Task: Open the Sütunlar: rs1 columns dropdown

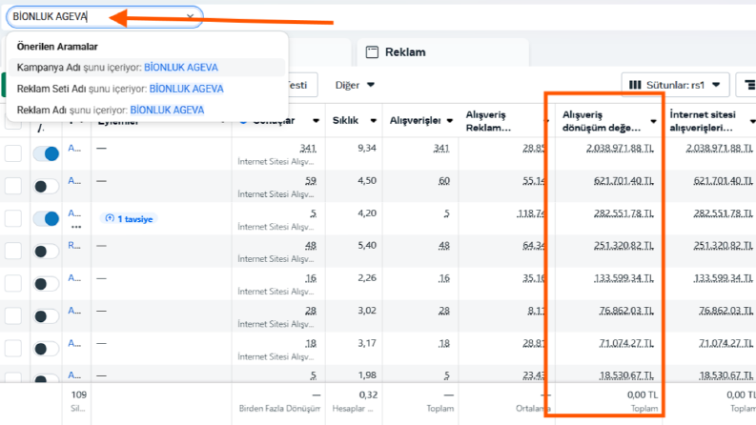Action: click(x=675, y=85)
